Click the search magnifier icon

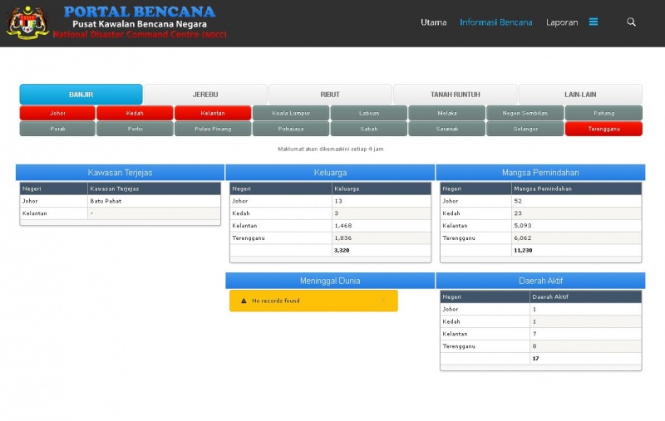click(x=631, y=22)
